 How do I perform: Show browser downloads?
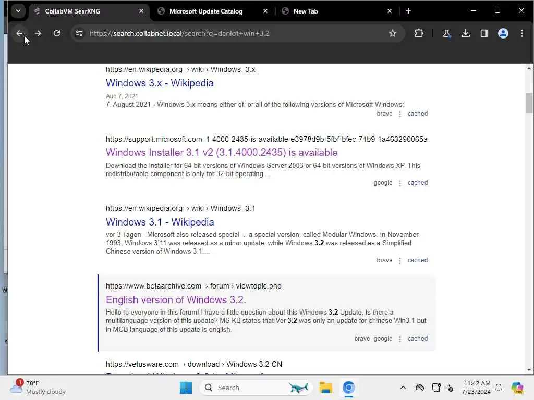466,33
